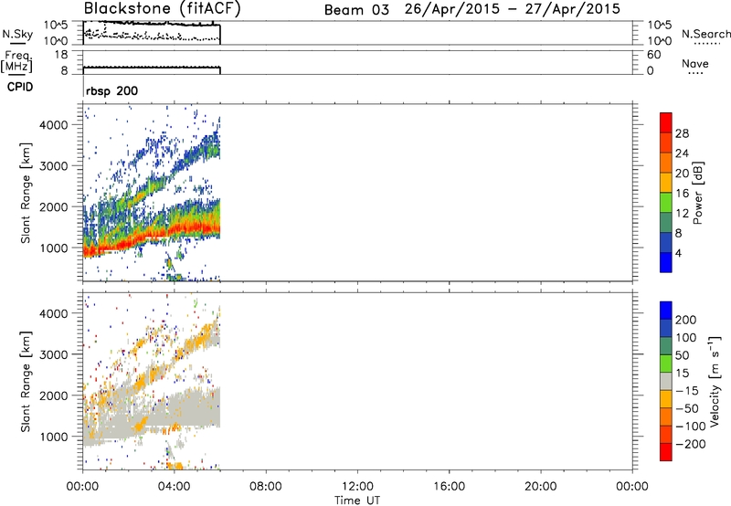Click the "-200" label on Velocity color bar
731x506 pixels.
click(691, 444)
